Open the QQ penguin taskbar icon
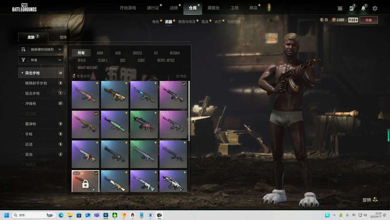The height and width of the screenshot is (220, 390). click(133, 215)
